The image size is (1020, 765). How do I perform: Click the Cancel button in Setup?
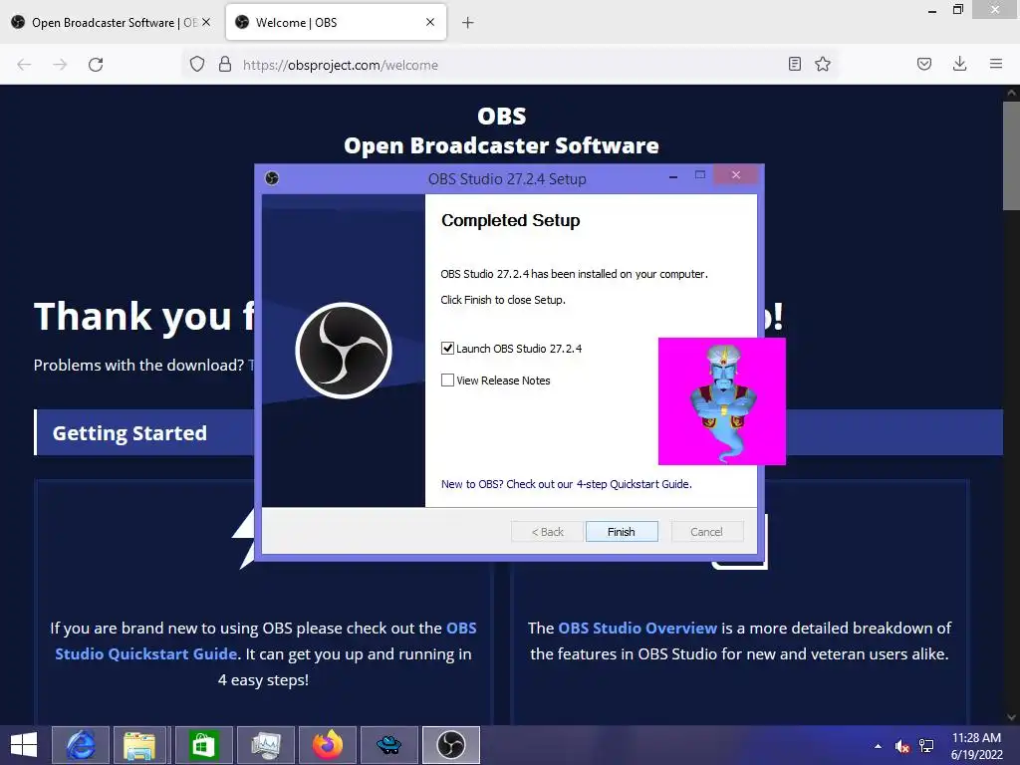pos(706,532)
